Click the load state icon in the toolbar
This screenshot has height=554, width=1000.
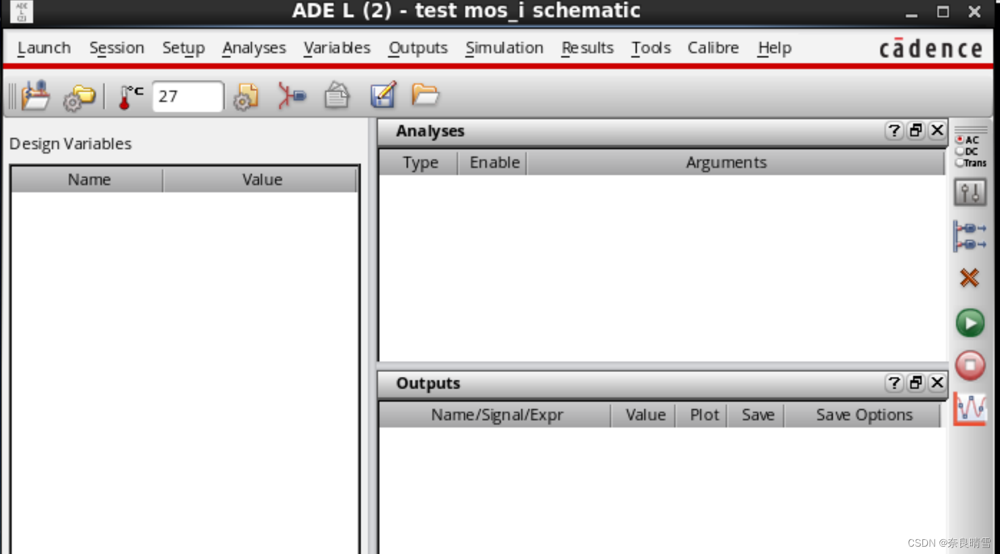tap(36, 96)
